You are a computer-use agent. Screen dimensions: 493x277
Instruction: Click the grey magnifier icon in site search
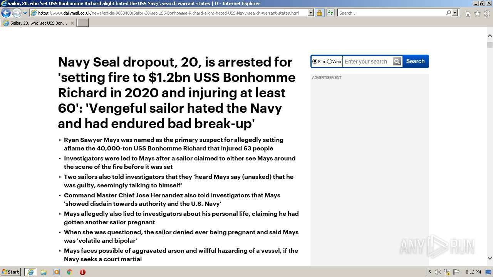coord(397,62)
